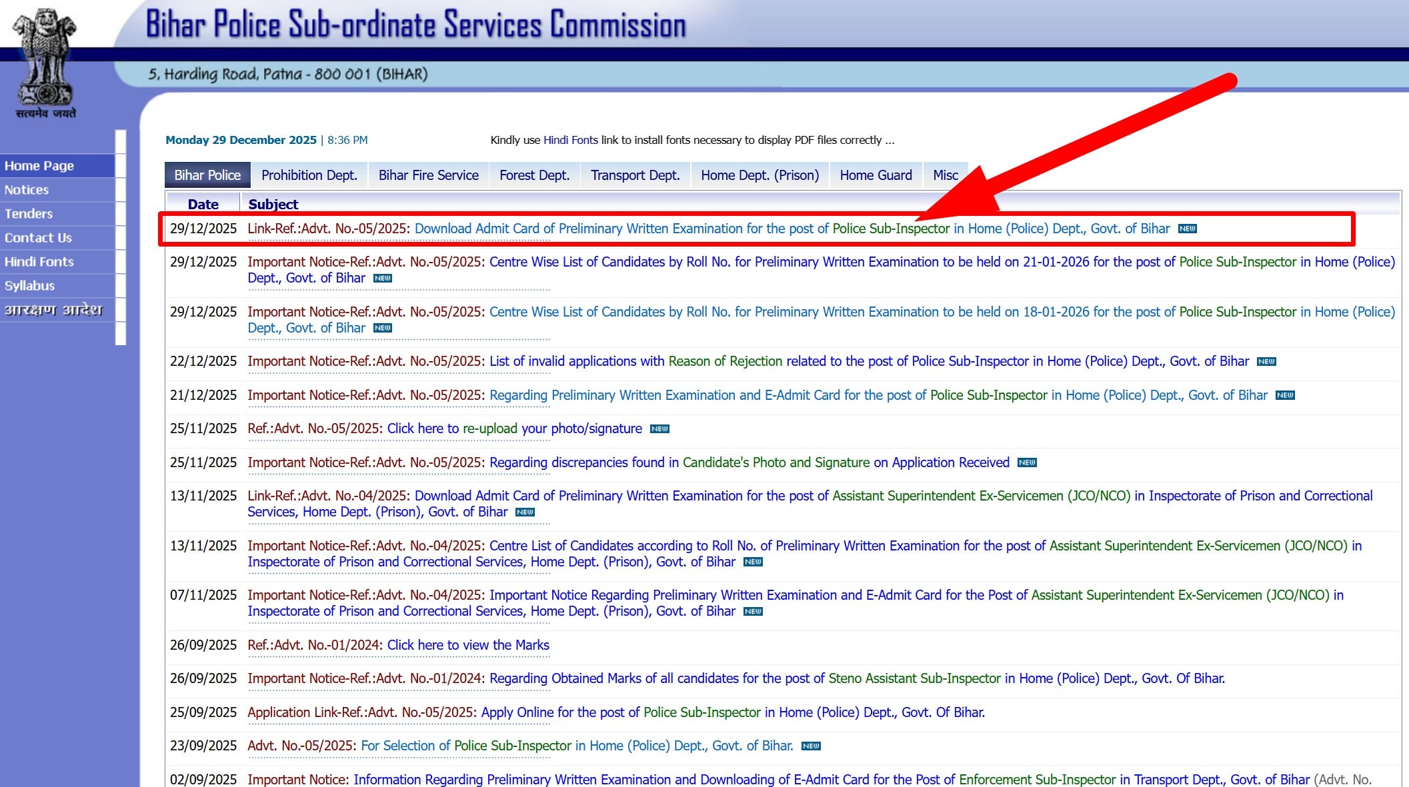Click Contact Us in sidebar
The width and height of the screenshot is (1409, 787).
tap(38, 238)
